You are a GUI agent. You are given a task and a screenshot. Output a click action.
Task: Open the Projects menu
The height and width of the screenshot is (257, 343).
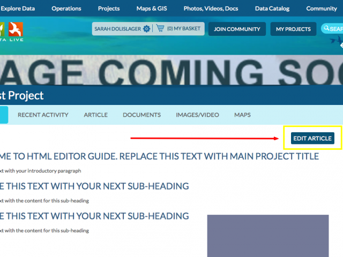[x=109, y=9]
